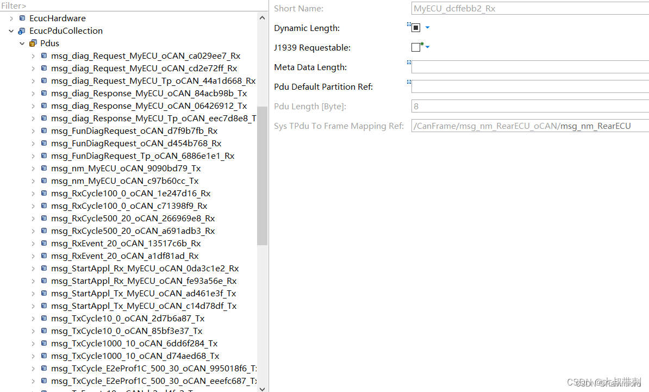Screen dimensions: 649x392
Task: Select msg_nm_MyECU_oCAN_9090bd79_Tx
Action: [126, 169]
